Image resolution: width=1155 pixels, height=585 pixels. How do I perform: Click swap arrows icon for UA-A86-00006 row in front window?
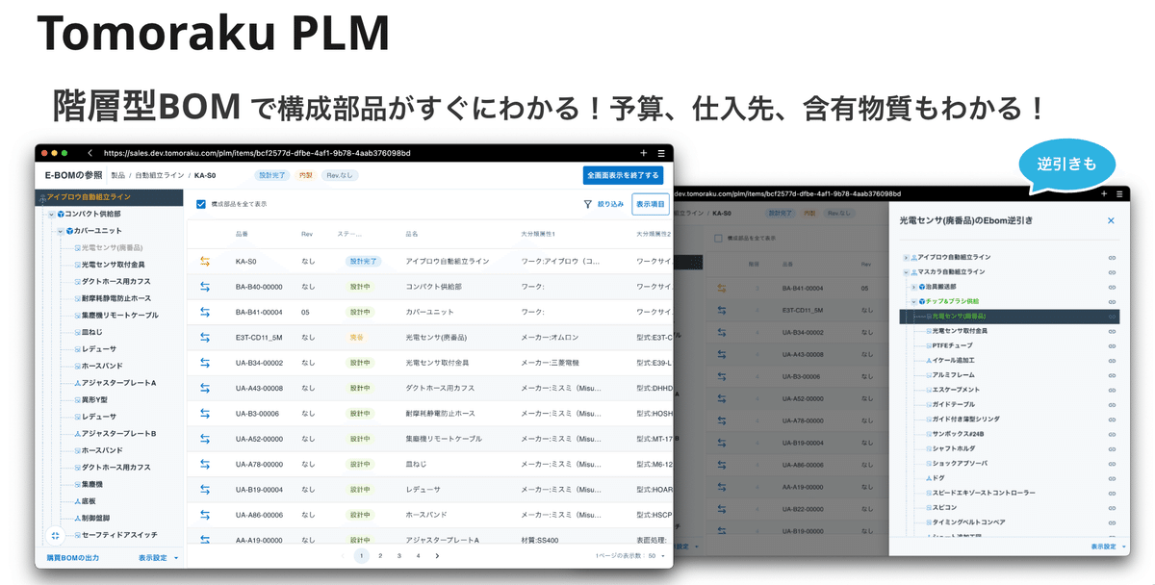[204, 515]
